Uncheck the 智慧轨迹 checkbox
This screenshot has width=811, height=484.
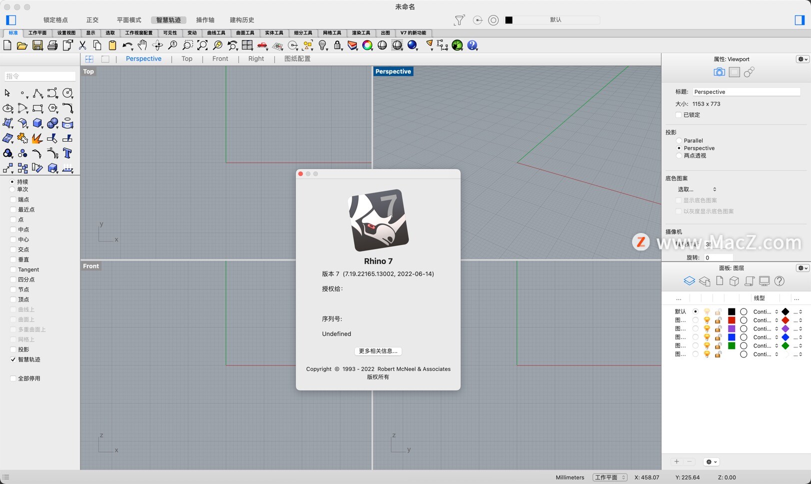[x=13, y=359]
